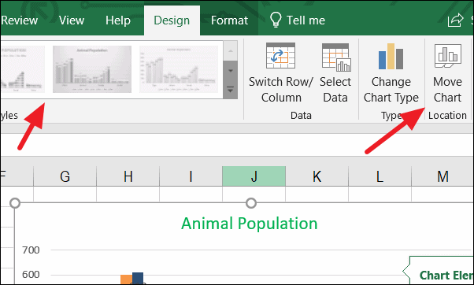
Task: Choose the rightmost chart style thumbnail
Action: coord(179,69)
